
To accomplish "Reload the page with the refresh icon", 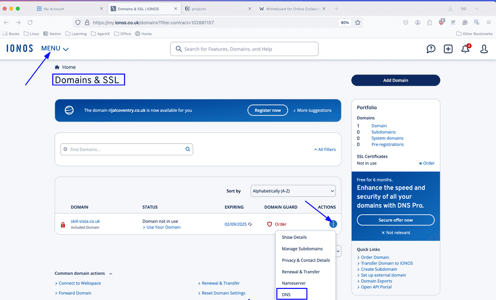I will pyautogui.click(x=30, y=22).
